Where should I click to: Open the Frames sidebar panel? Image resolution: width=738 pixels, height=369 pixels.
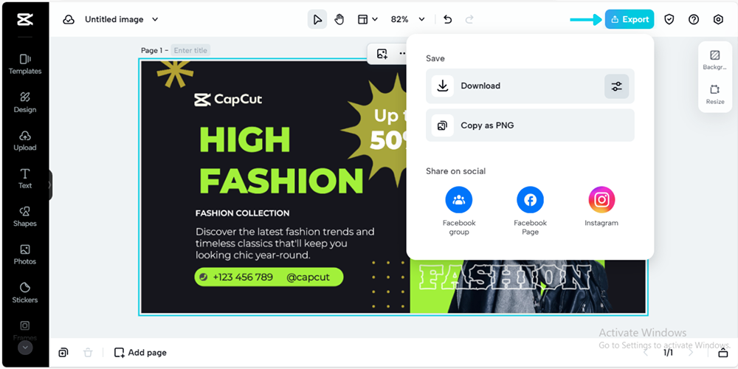point(25,331)
